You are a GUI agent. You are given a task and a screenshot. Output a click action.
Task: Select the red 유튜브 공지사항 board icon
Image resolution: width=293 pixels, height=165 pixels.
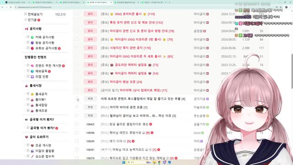point(33,48)
